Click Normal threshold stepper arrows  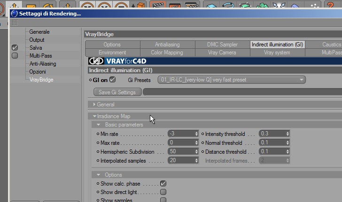coord(288,142)
